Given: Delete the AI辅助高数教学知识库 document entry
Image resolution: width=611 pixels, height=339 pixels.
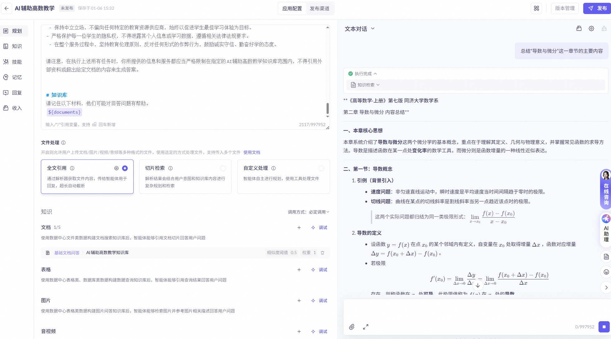Looking at the screenshot, I should (323, 253).
